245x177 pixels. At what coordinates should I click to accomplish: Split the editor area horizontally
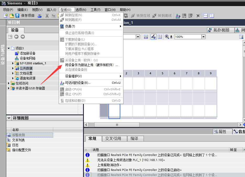click(206, 16)
